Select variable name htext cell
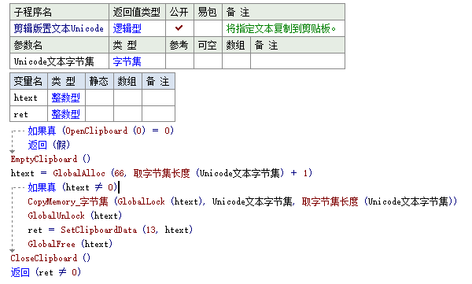The height and width of the screenshot is (284, 472). click(x=28, y=98)
